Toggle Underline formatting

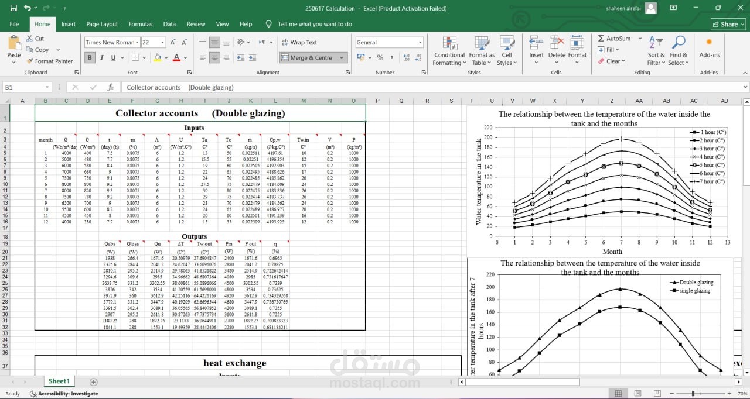113,57
